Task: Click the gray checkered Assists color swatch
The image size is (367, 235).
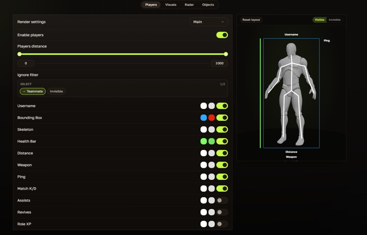Action: (212, 200)
